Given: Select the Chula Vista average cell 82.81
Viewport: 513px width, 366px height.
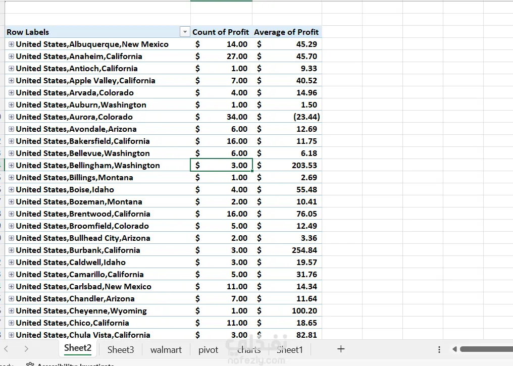Looking at the screenshot, I should 287,335.
